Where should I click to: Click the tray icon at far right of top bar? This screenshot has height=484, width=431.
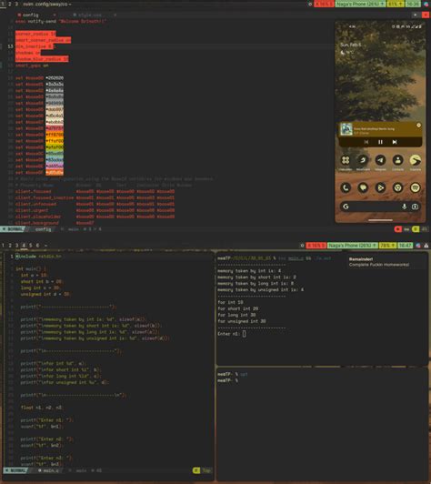pyautogui.click(x=426, y=4)
